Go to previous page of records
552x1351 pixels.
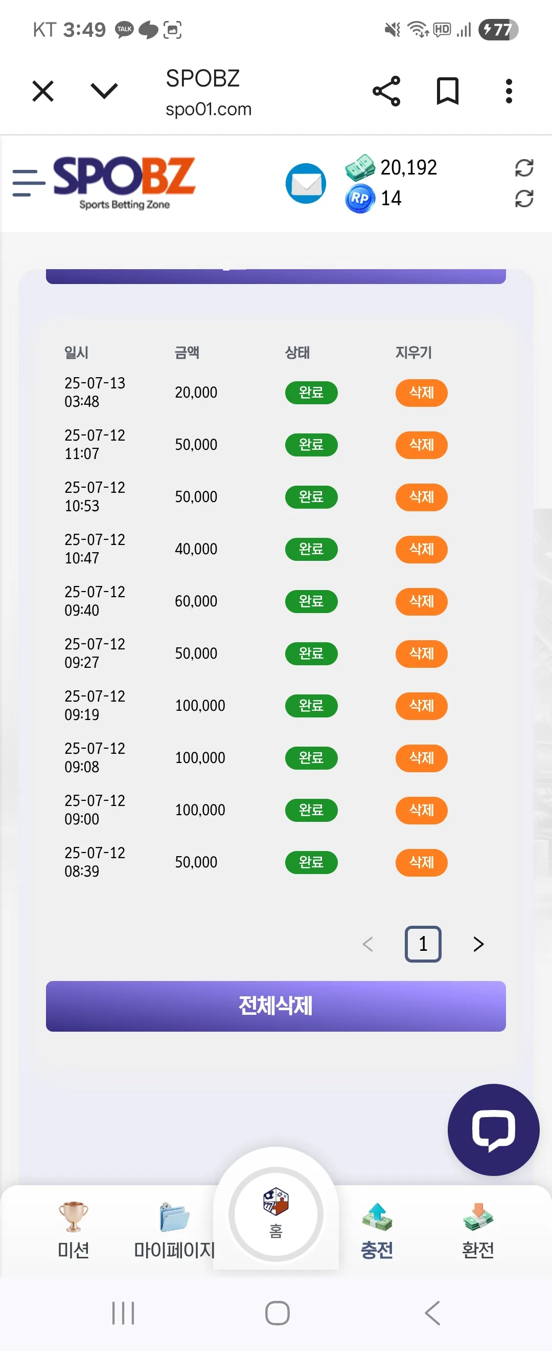click(x=368, y=944)
